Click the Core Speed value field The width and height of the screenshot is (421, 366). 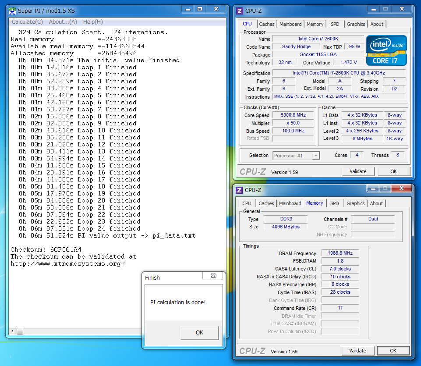tap(293, 115)
